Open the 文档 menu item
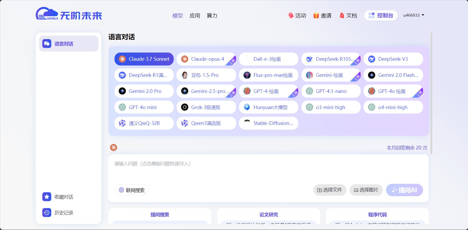Viewport: 468px width, 230px height. (x=348, y=16)
